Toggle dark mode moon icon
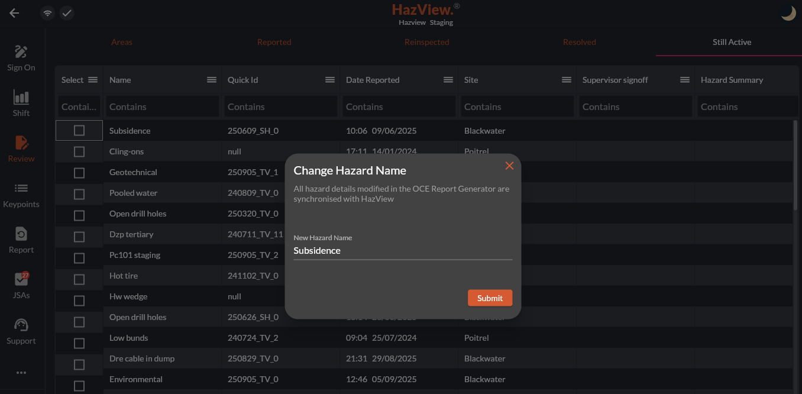This screenshot has height=394, width=802. 788,12
